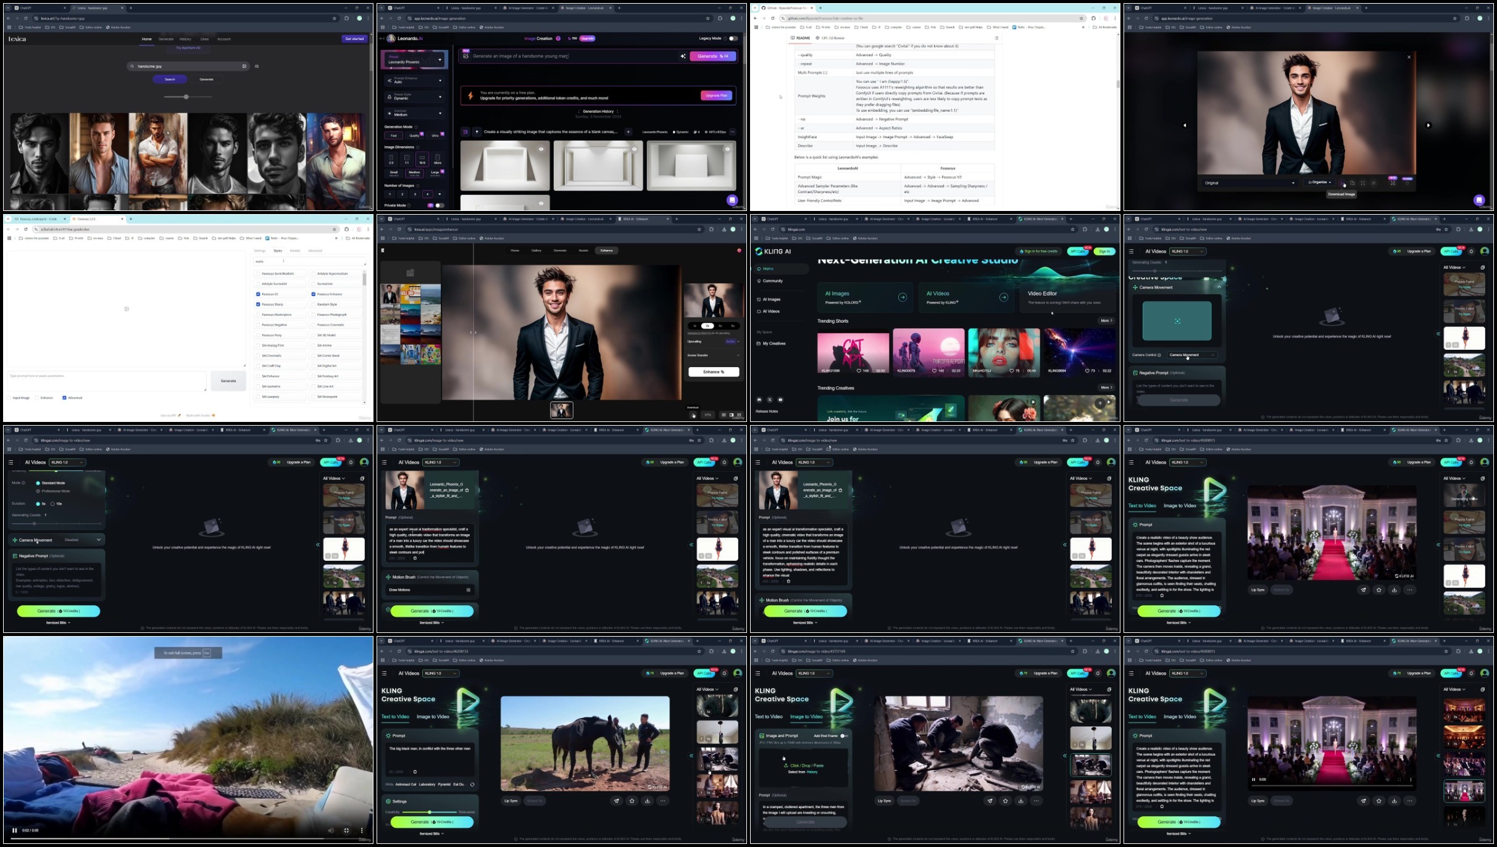The image size is (1497, 847).
Task: Open the History tab in Lexica's navigation
Action: 185,39
